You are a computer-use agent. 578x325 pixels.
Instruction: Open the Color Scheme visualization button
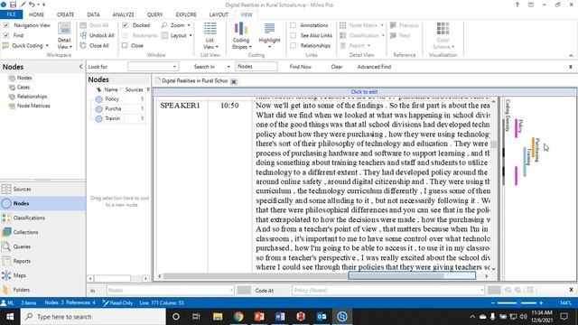click(443, 35)
